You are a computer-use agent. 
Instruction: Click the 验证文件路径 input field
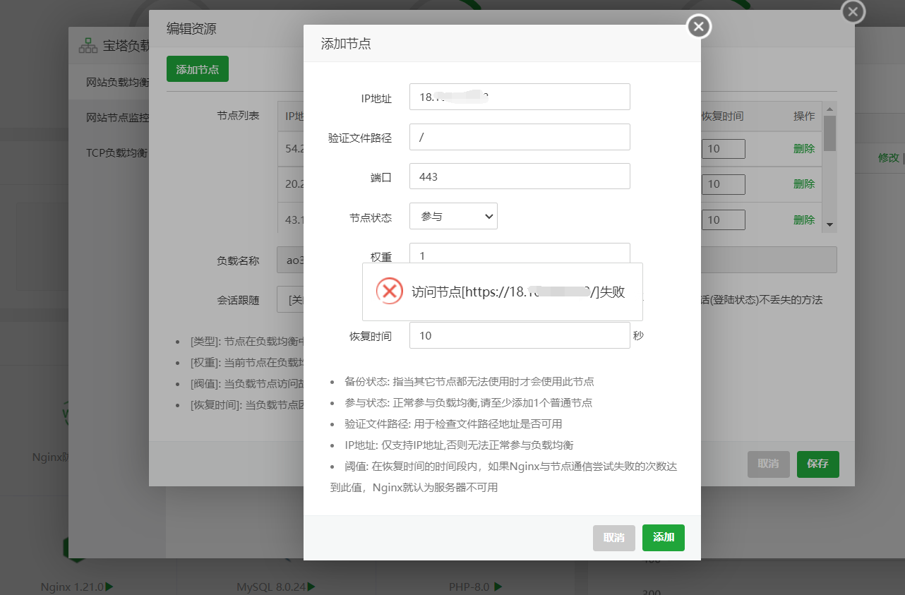click(520, 137)
